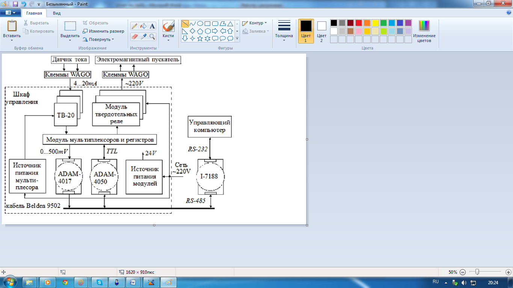Screen dimensions: 513x288
Task: Choose the Right arrow shape
Action: click(x=215, y=31)
